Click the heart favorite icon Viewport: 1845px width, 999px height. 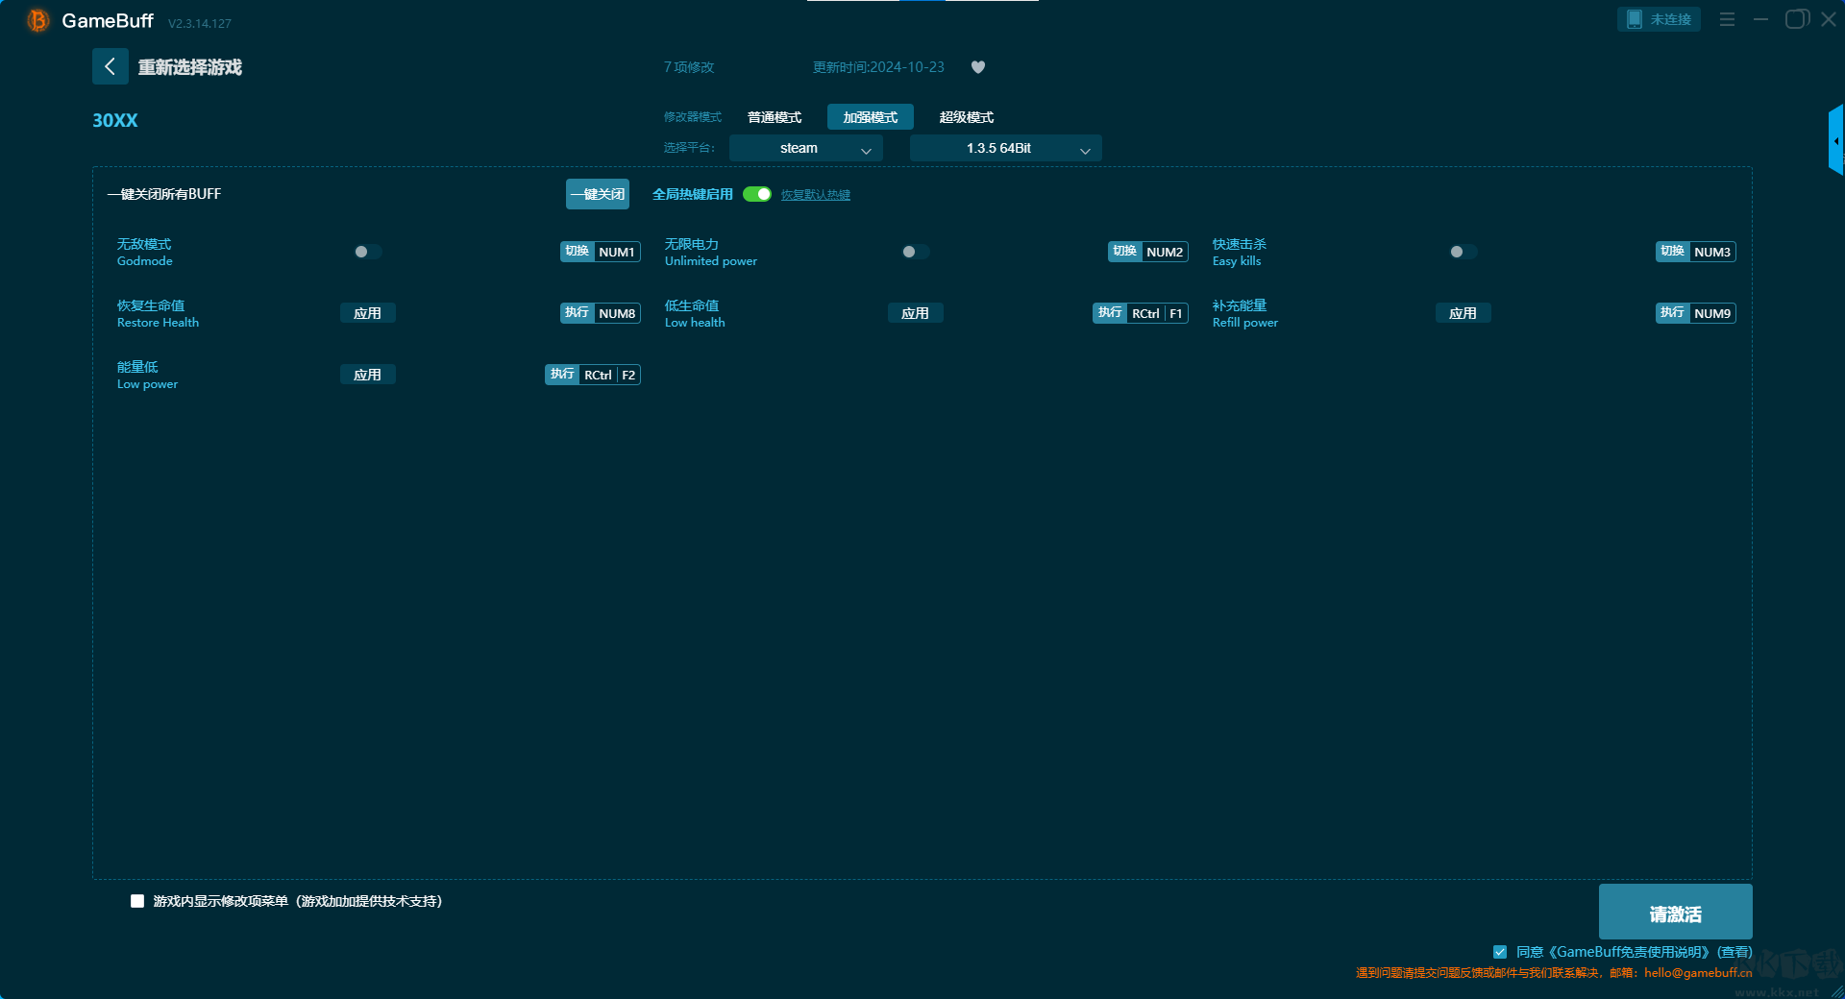[978, 67]
